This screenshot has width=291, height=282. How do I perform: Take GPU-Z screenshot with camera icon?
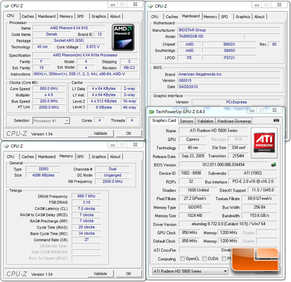click(276, 121)
